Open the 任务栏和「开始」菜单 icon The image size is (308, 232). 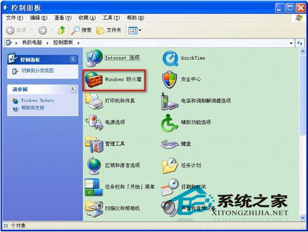93,187
